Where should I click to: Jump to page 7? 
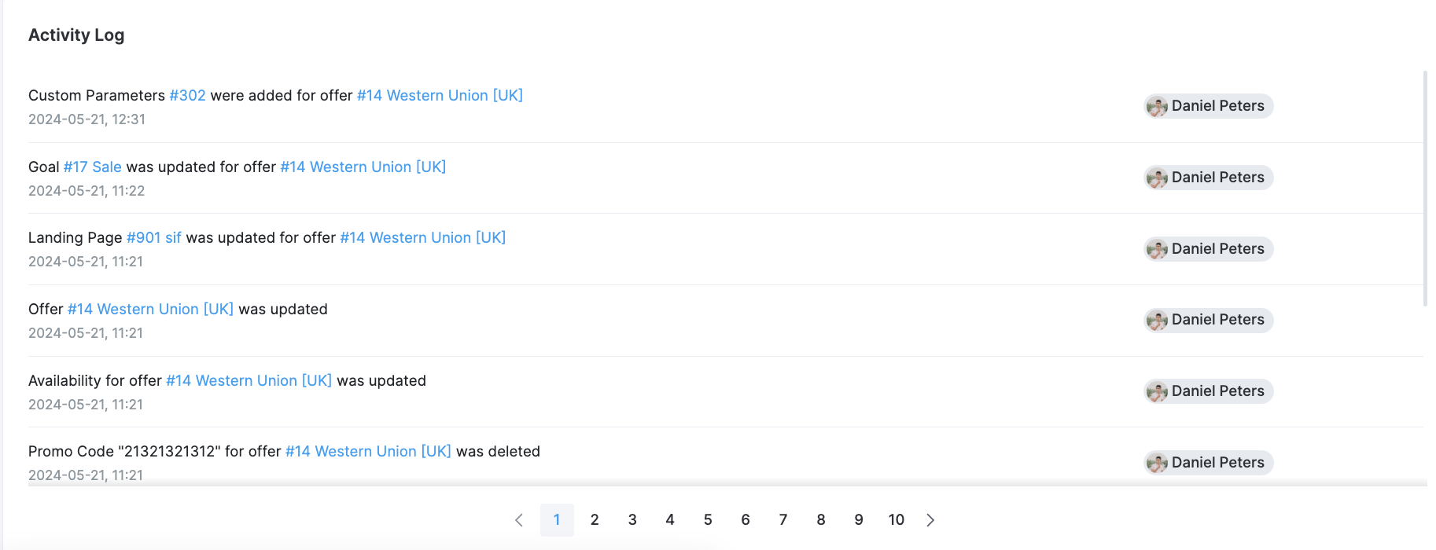point(783,520)
